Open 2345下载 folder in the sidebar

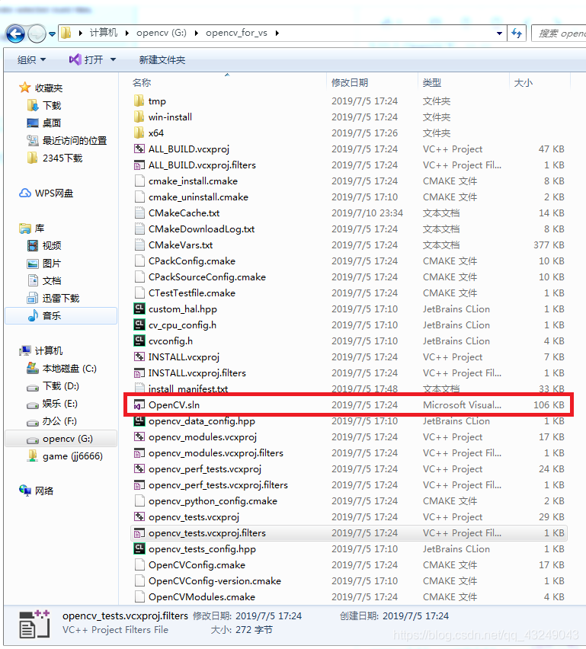pos(55,158)
